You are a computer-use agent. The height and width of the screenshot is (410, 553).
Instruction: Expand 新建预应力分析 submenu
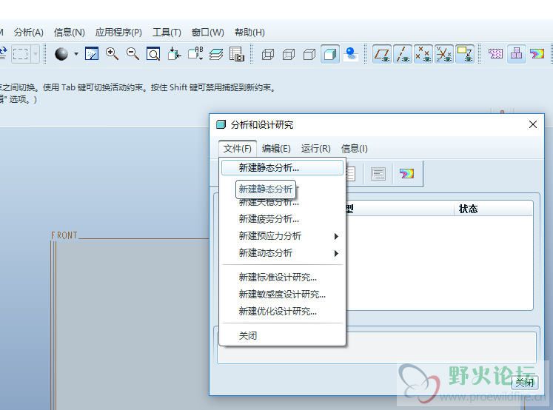pos(282,236)
